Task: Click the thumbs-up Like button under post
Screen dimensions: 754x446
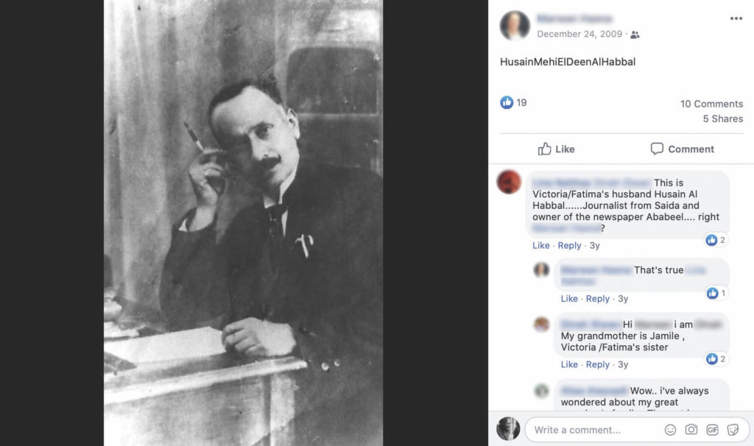Action: (557, 149)
